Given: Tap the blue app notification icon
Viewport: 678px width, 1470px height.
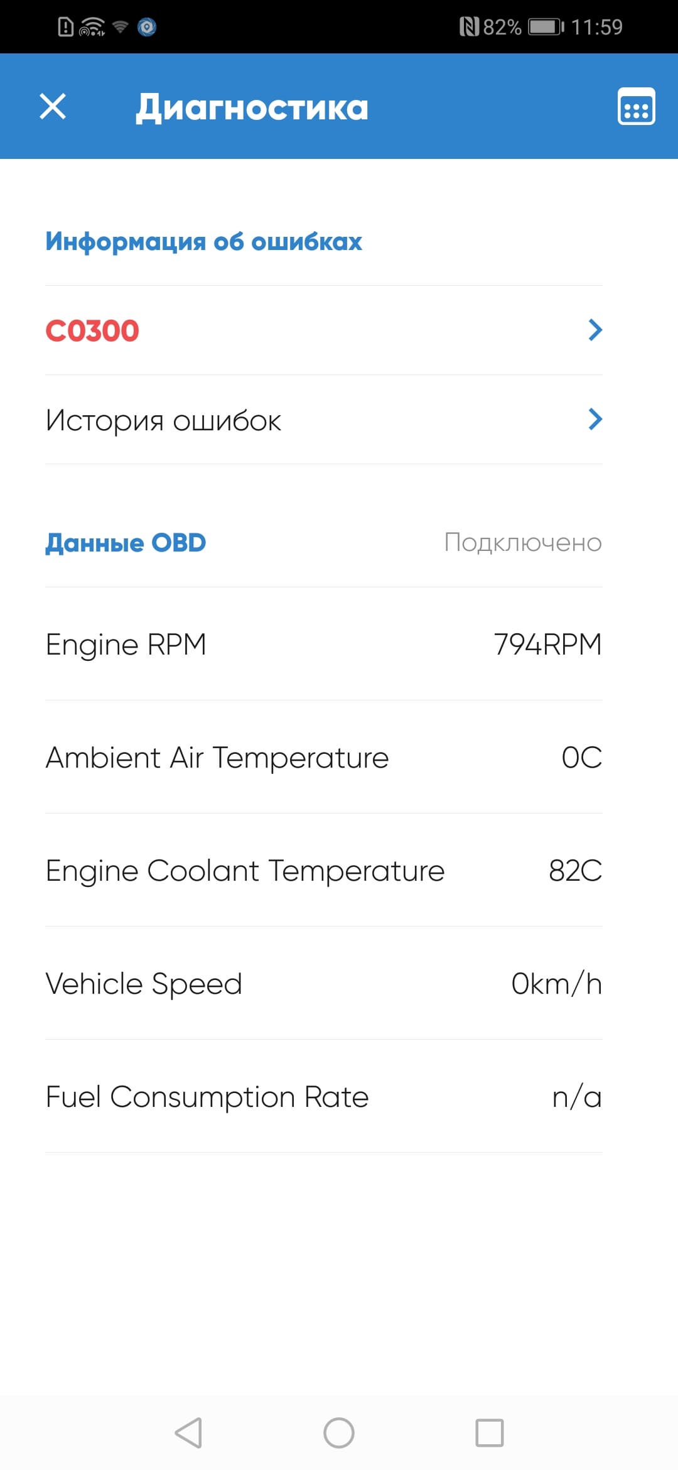Looking at the screenshot, I should pos(147,27).
